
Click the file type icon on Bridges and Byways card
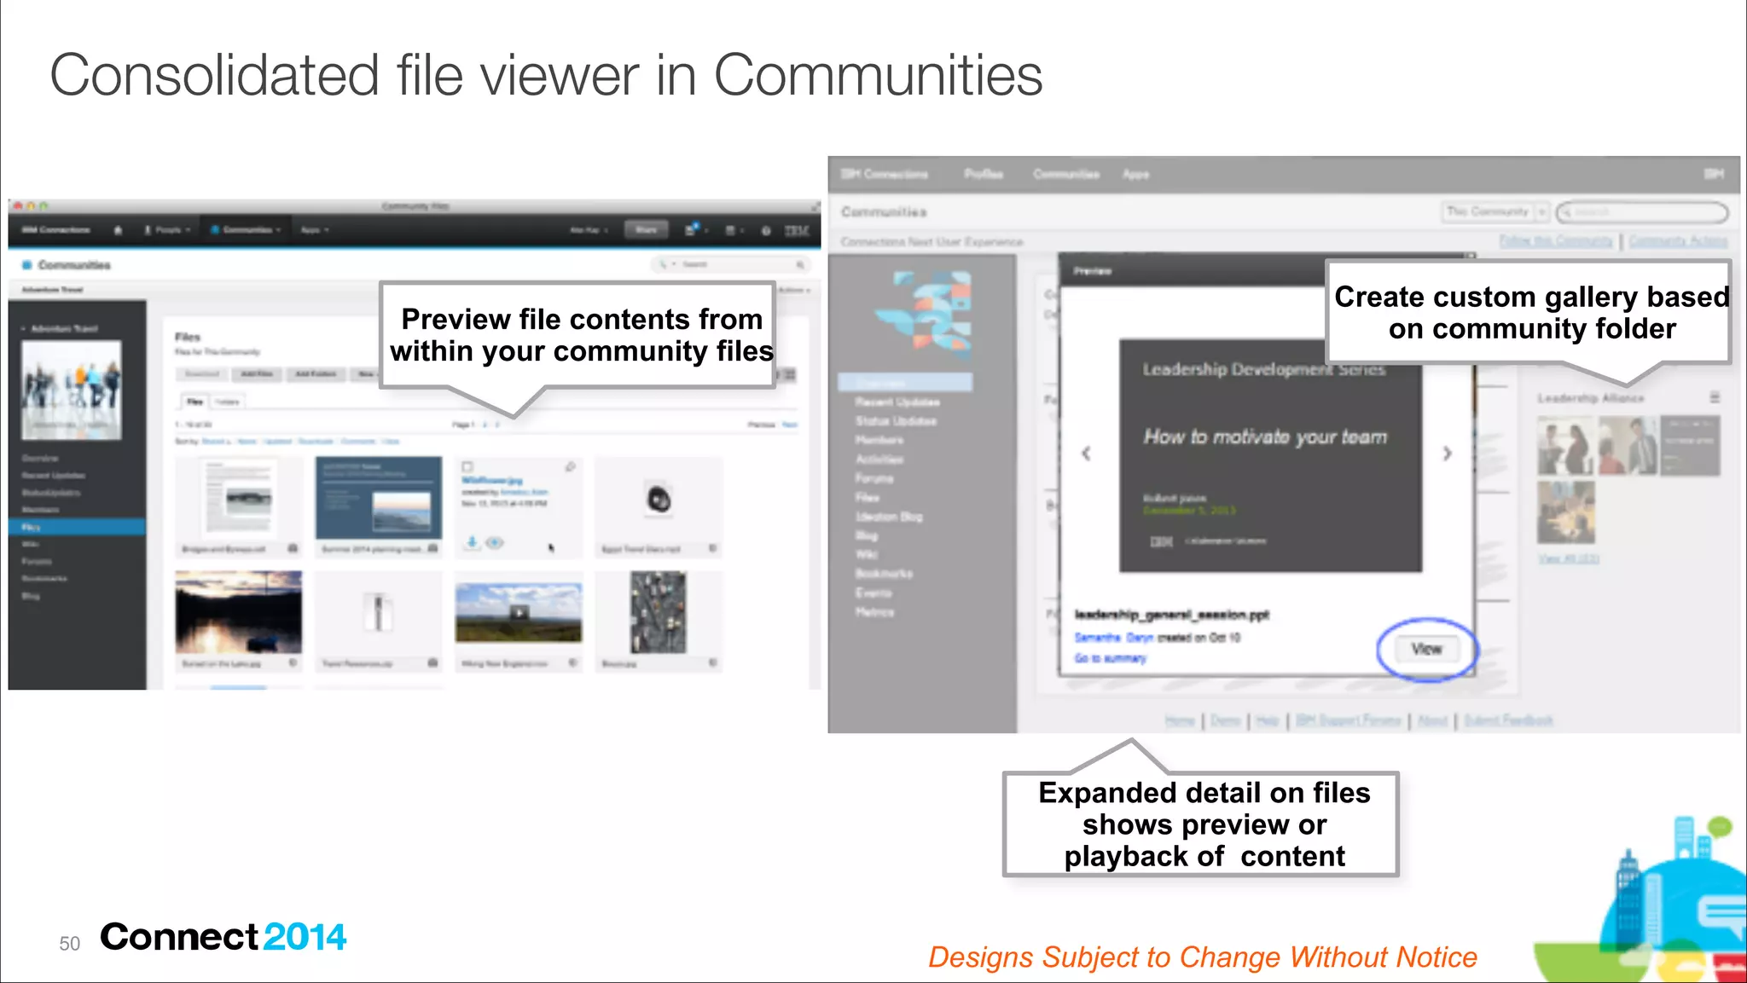click(293, 548)
